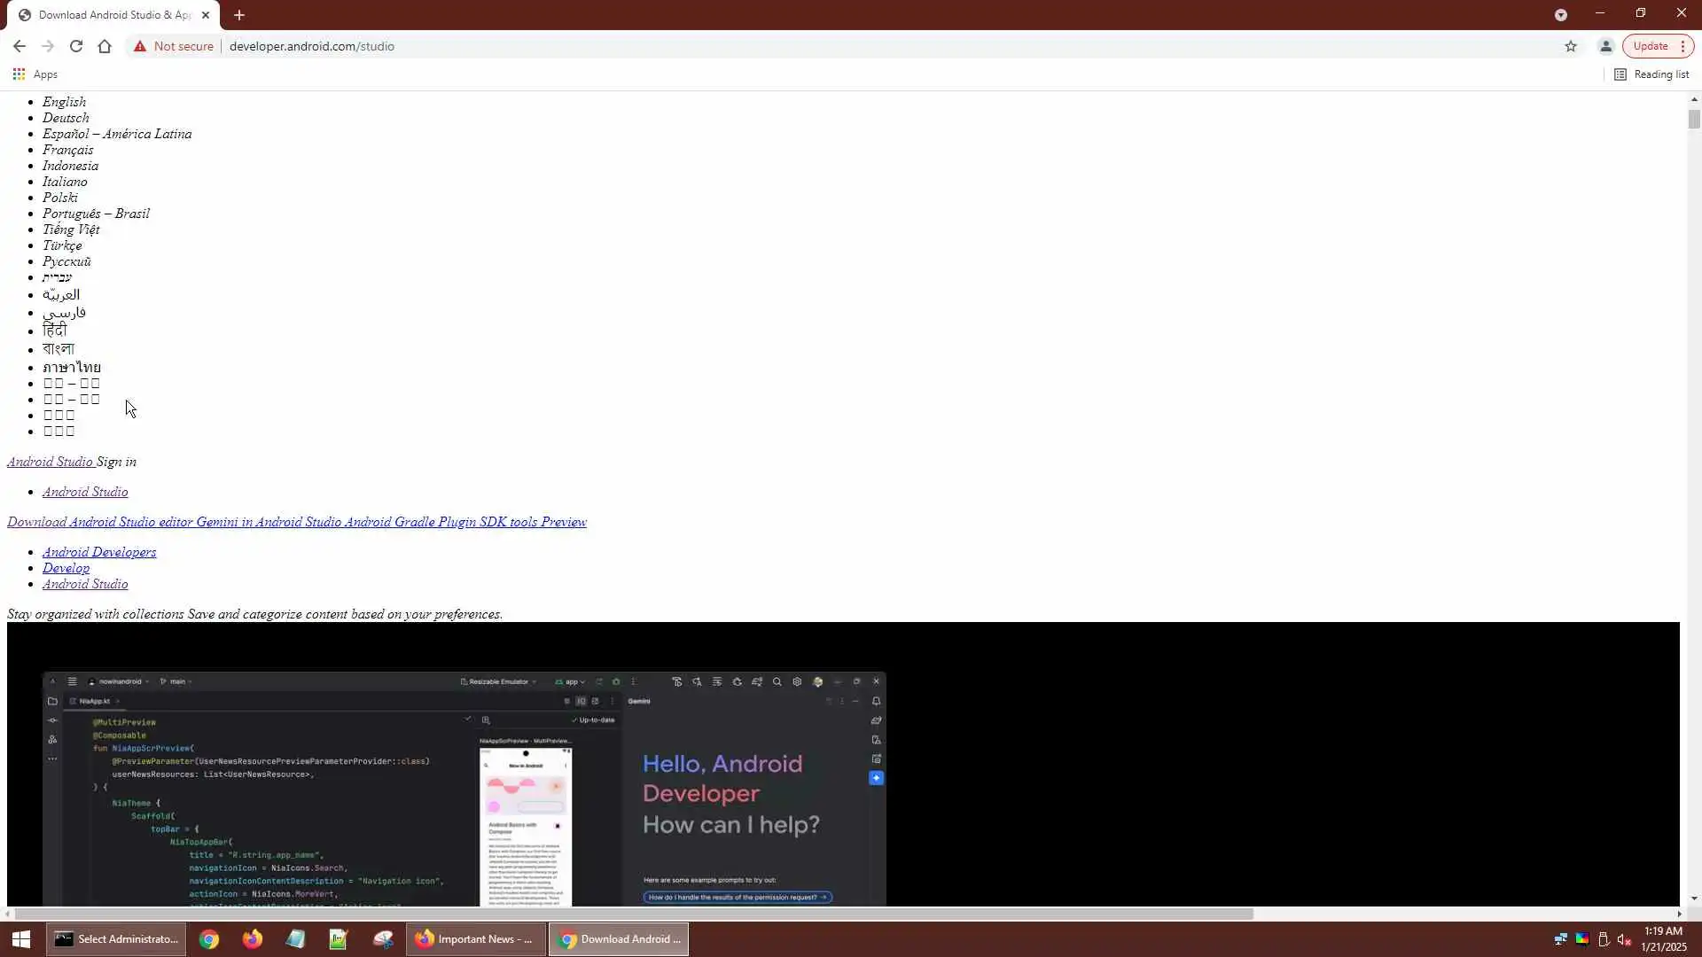Open the Chrome tab search dropdown arrow

pos(1560,15)
